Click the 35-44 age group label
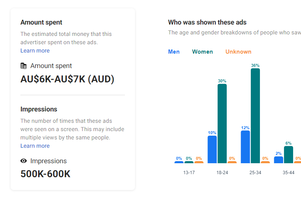The height and width of the screenshot is (201, 301). point(289,173)
